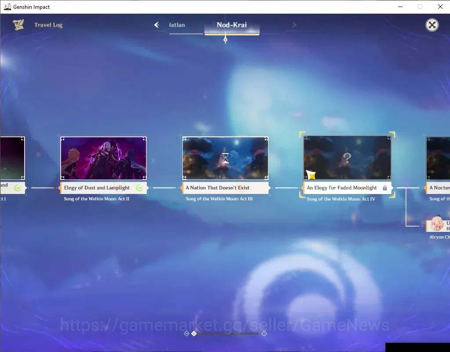
Task: Click the diamond handle on timeline slider
Action: (x=194, y=334)
